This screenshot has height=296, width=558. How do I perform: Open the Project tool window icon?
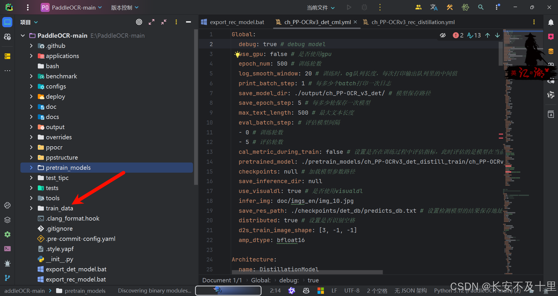pyautogui.click(x=8, y=22)
